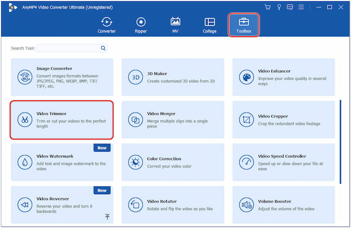Open the MV tab
Screen dimensions: 351x228
click(175, 25)
